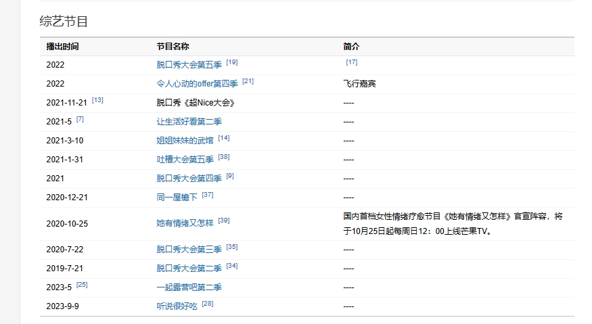Click citation [25] next to 2023-5
This screenshot has height=324, width=592.
(x=82, y=284)
